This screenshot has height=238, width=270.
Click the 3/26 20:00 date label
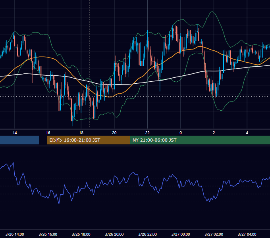click(x=114, y=234)
